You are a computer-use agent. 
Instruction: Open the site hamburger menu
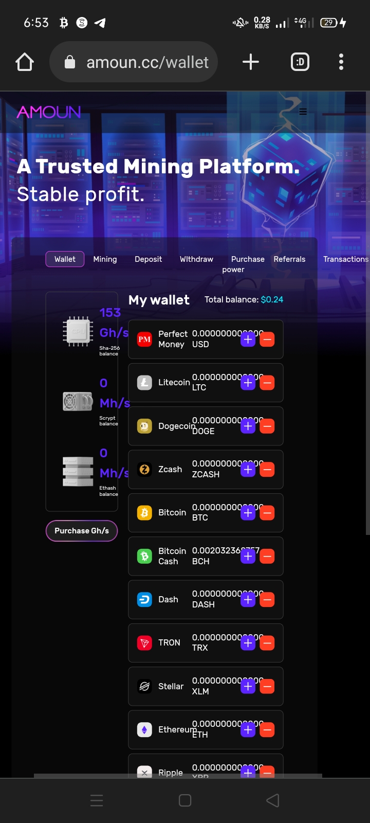click(303, 112)
